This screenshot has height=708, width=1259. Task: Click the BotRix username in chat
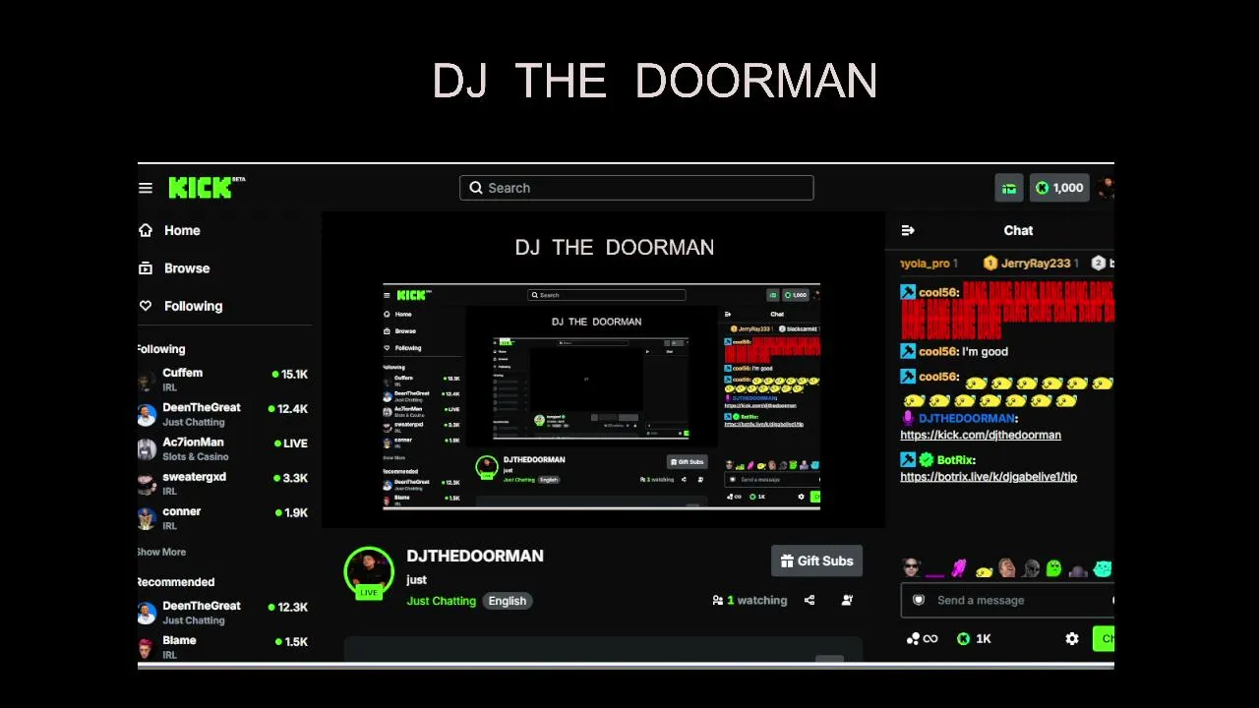click(955, 459)
